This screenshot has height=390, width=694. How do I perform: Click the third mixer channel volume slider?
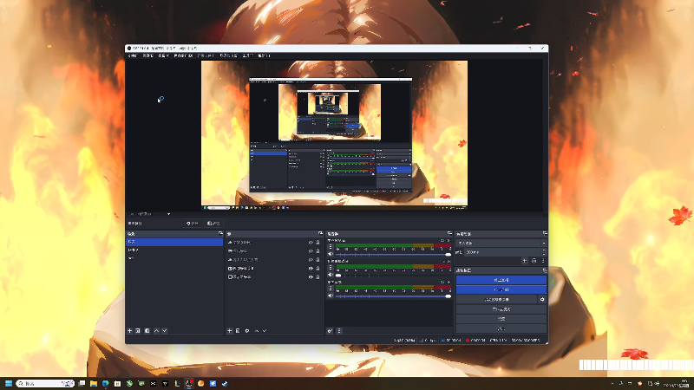pyautogui.click(x=394, y=296)
